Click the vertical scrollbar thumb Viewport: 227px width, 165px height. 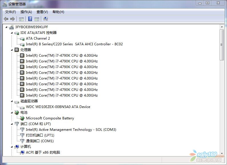click(222, 45)
